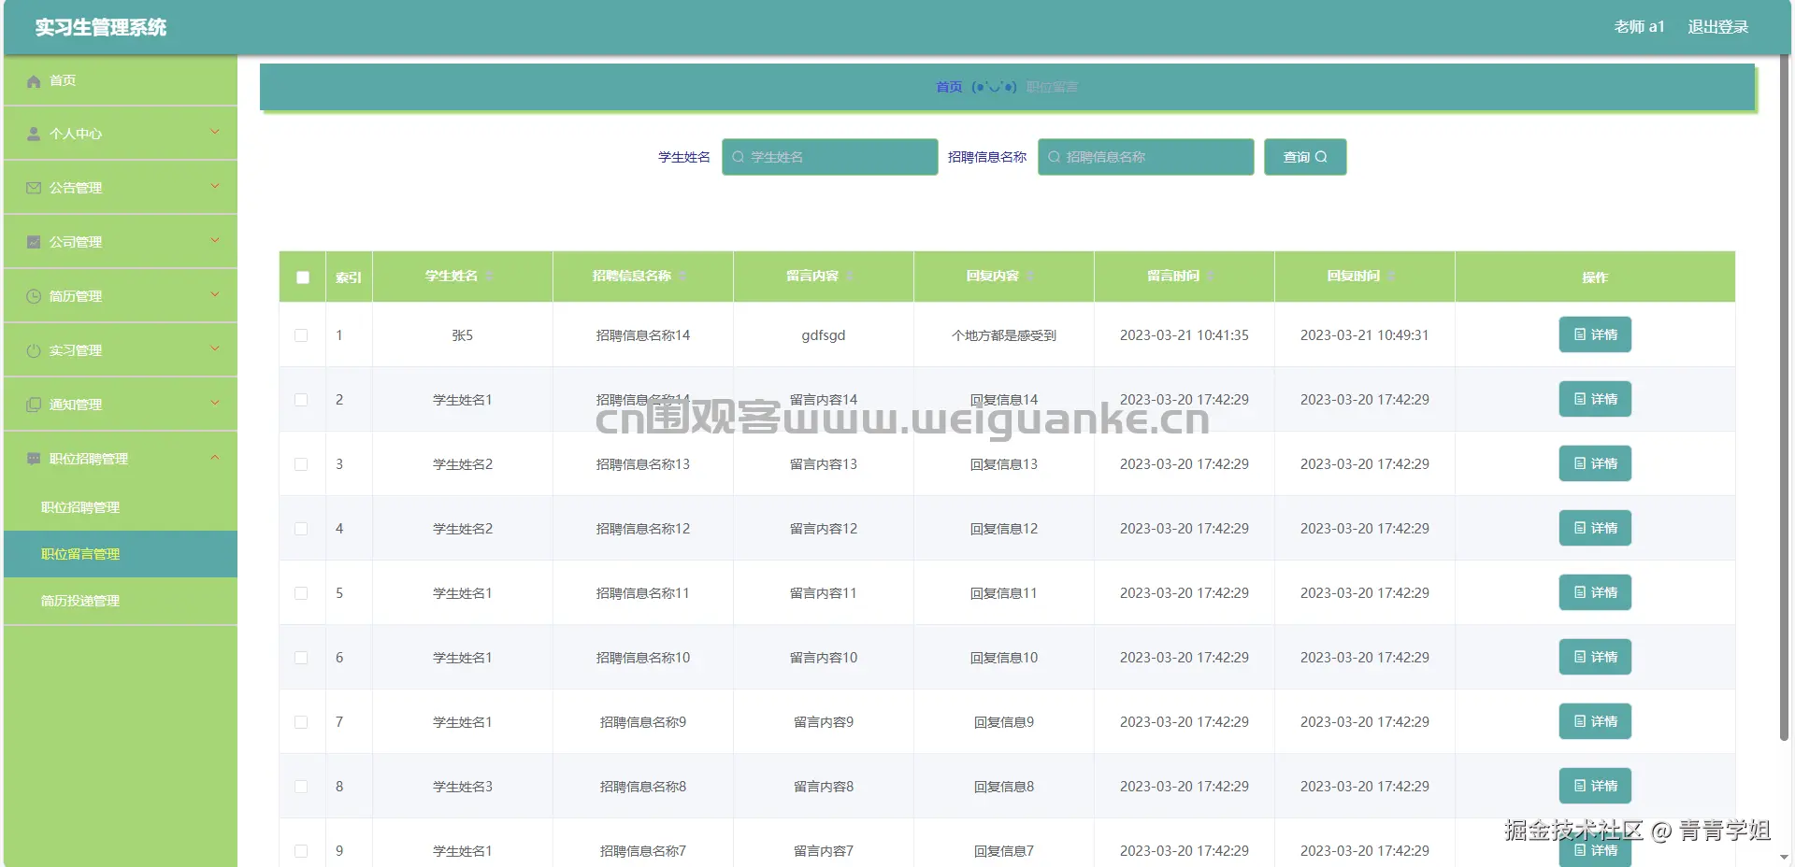
Task: Expand the 公告管理 menu arrow
Action: point(215,186)
